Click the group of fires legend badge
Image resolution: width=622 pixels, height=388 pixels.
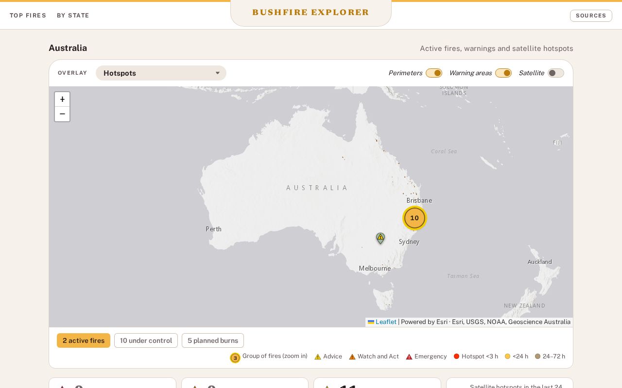(x=235, y=358)
